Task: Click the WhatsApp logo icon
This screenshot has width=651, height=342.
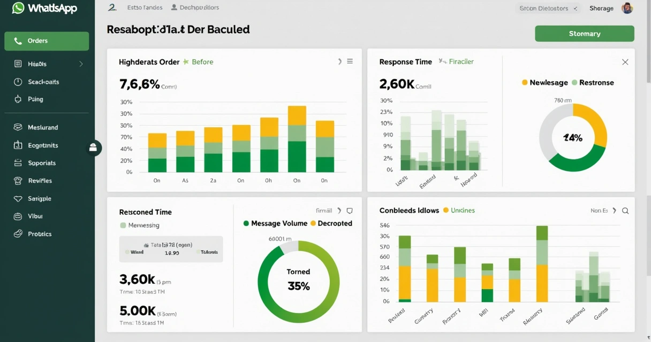Action: tap(18, 8)
